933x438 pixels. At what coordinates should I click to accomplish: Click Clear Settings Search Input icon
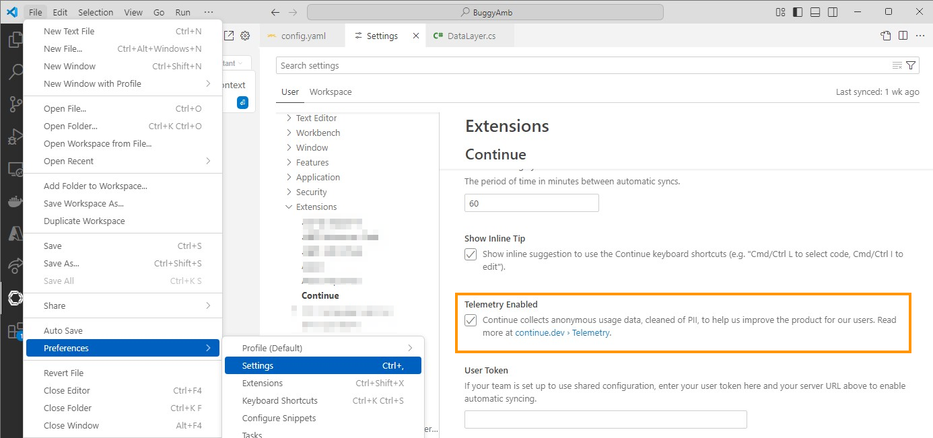pyautogui.click(x=897, y=65)
